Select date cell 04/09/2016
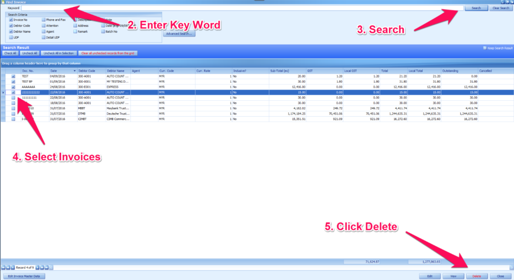The image size is (514, 280). 63,77
